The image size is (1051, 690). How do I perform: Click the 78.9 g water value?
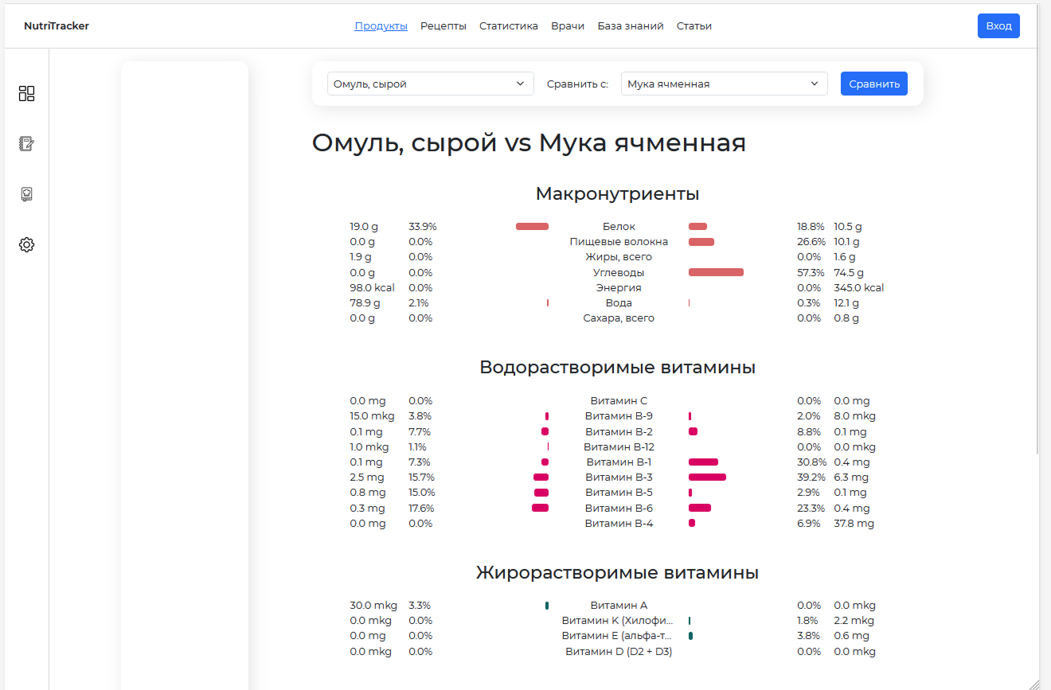click(x=365, y=303)
